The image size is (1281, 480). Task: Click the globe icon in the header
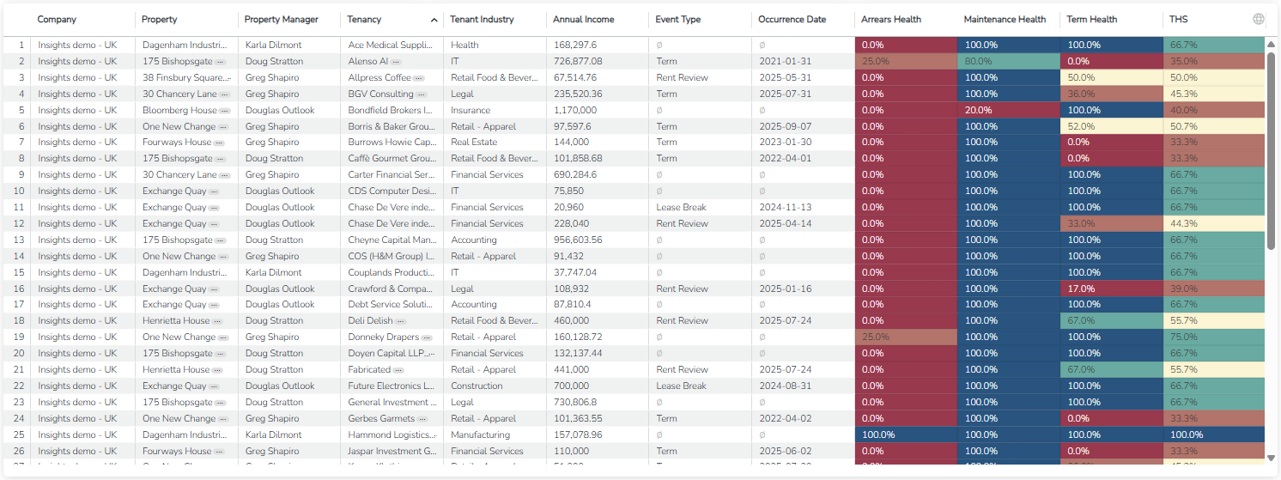(1259, 19)
